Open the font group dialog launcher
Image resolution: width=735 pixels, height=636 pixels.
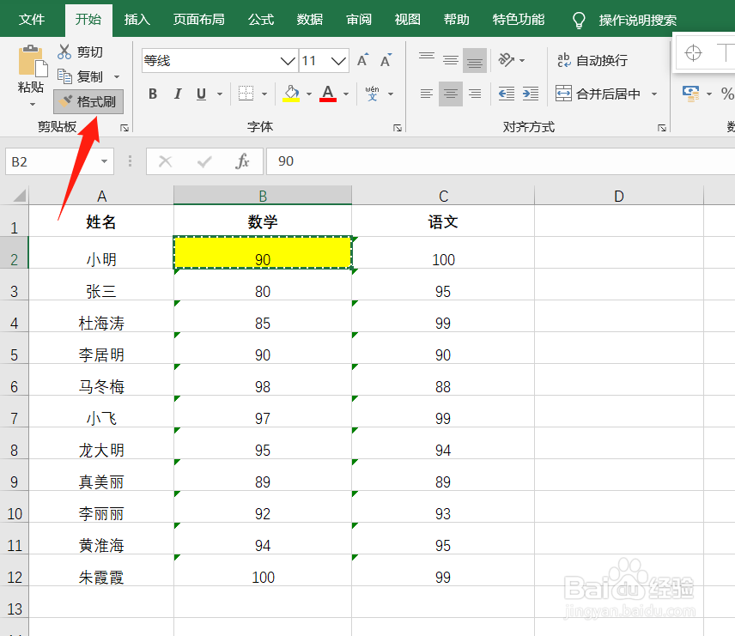click(x=398, y=128)
